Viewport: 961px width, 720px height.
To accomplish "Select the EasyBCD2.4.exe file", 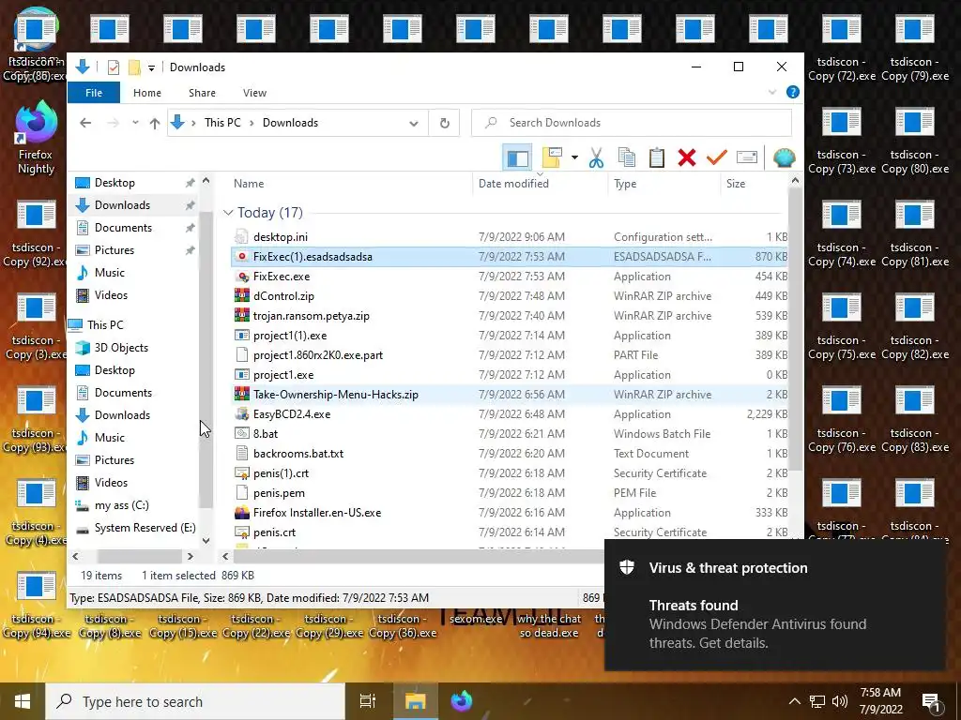I will coord(292,413).
